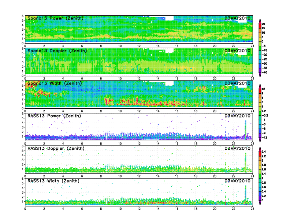Viewport: 290px width, 224px height.
Task: Select '03MAY2010' date in RASS13 Width panel
Action: point(238,181)
